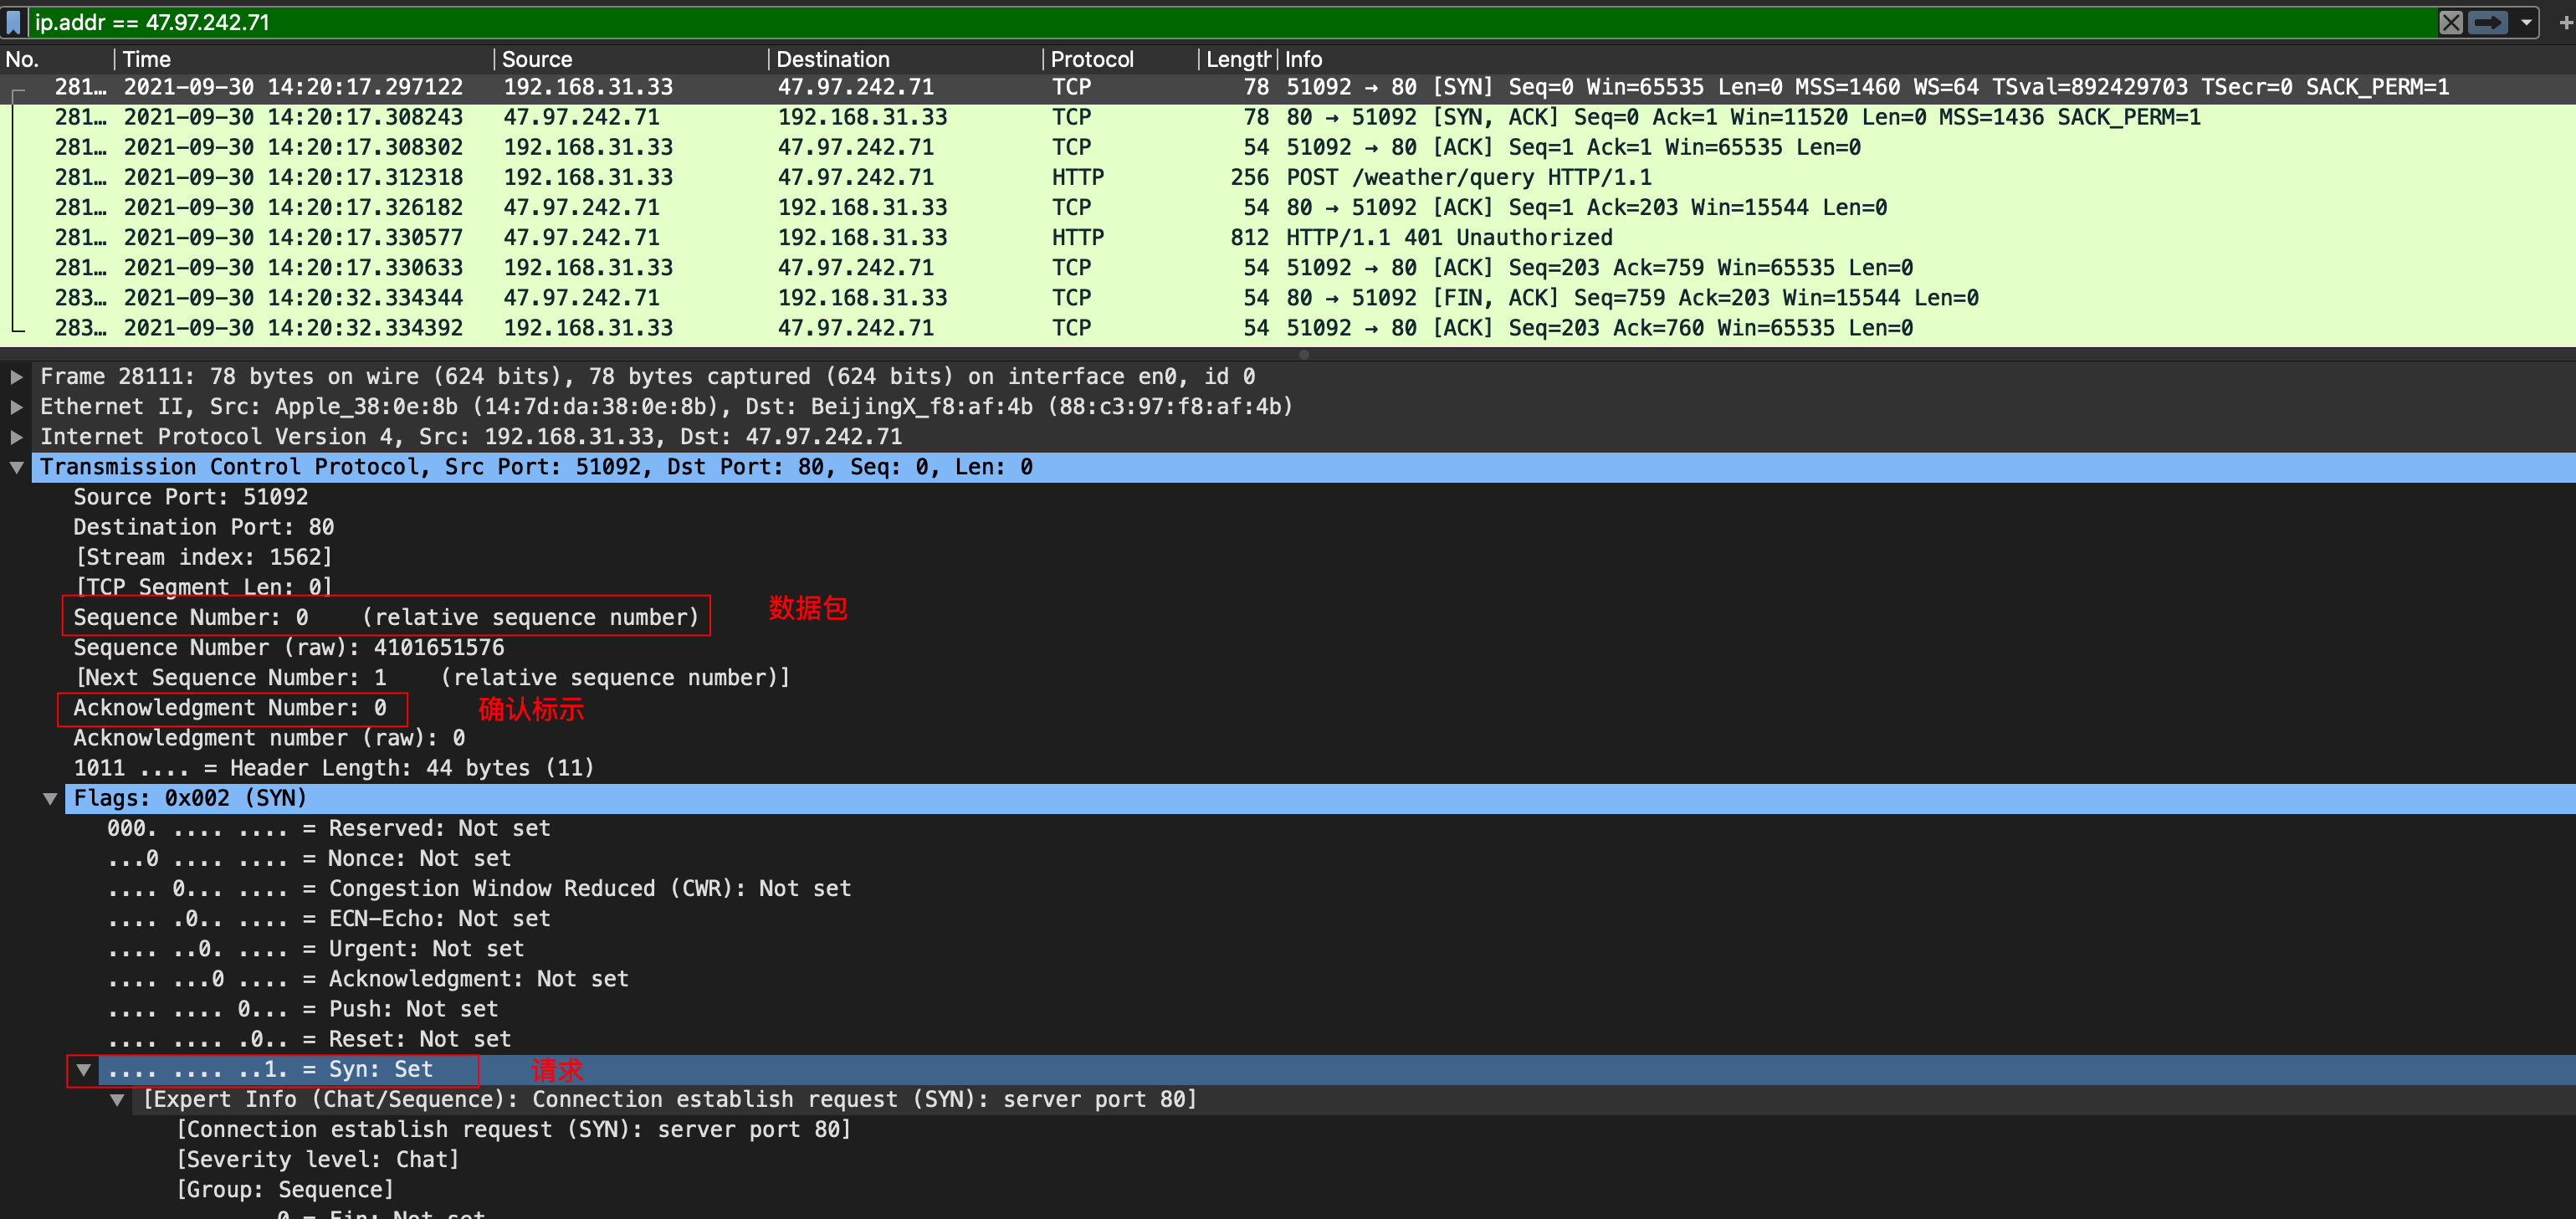The image size is (2576, 1219).
Task: Select the Syn: Set flag line
Action: [1337, 1070]
